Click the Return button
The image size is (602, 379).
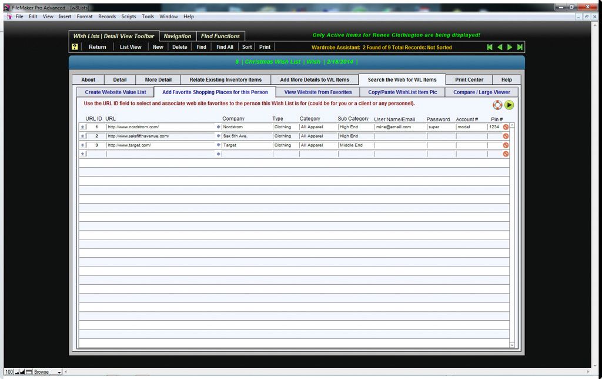click(x=98, y=47)
